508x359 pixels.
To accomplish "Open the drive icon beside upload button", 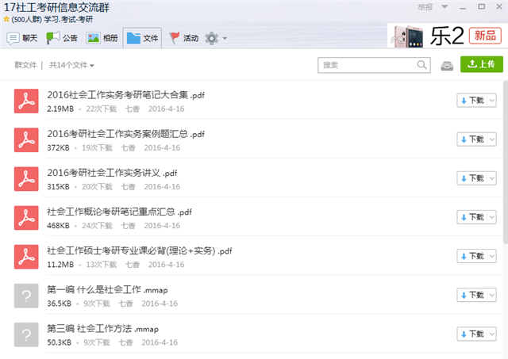I will 448,65.
